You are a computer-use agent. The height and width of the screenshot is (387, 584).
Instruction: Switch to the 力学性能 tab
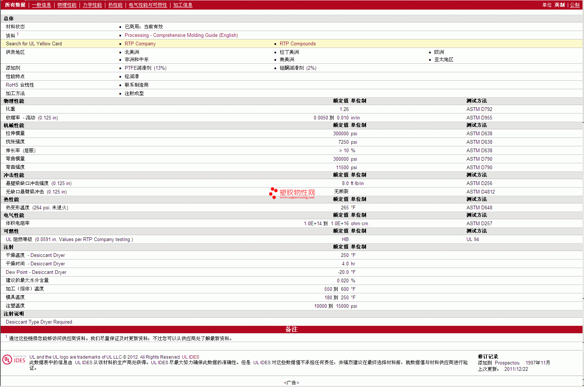click(92, 5)
